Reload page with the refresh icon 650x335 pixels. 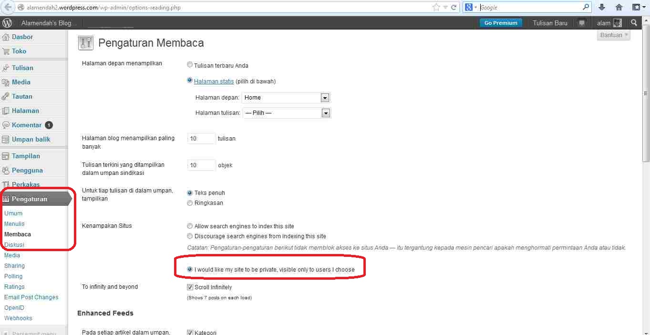click(x=454, y=7)
